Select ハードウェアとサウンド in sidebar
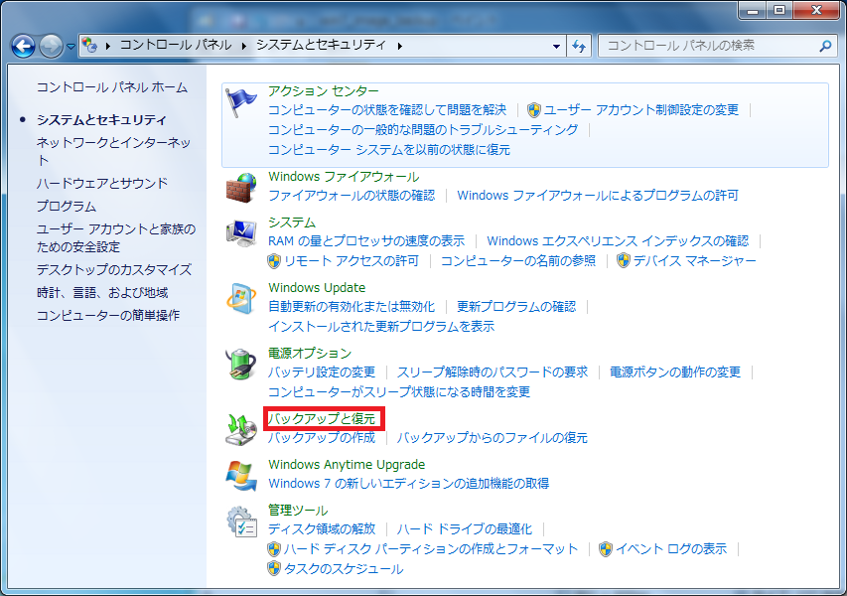 pos(102,183)
